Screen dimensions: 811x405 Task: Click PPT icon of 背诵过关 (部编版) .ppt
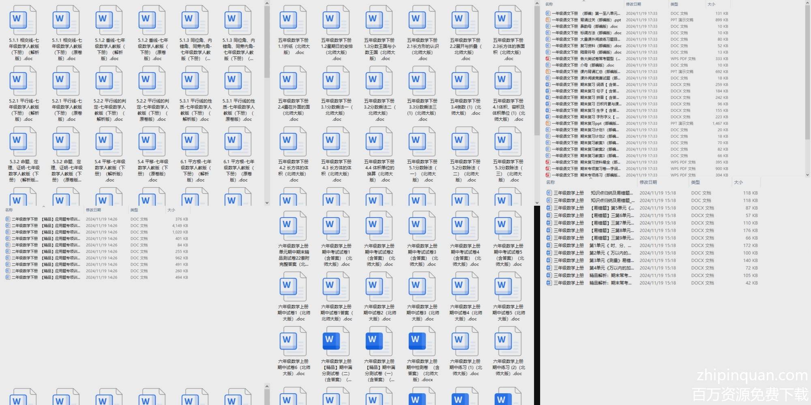point(548,20)
